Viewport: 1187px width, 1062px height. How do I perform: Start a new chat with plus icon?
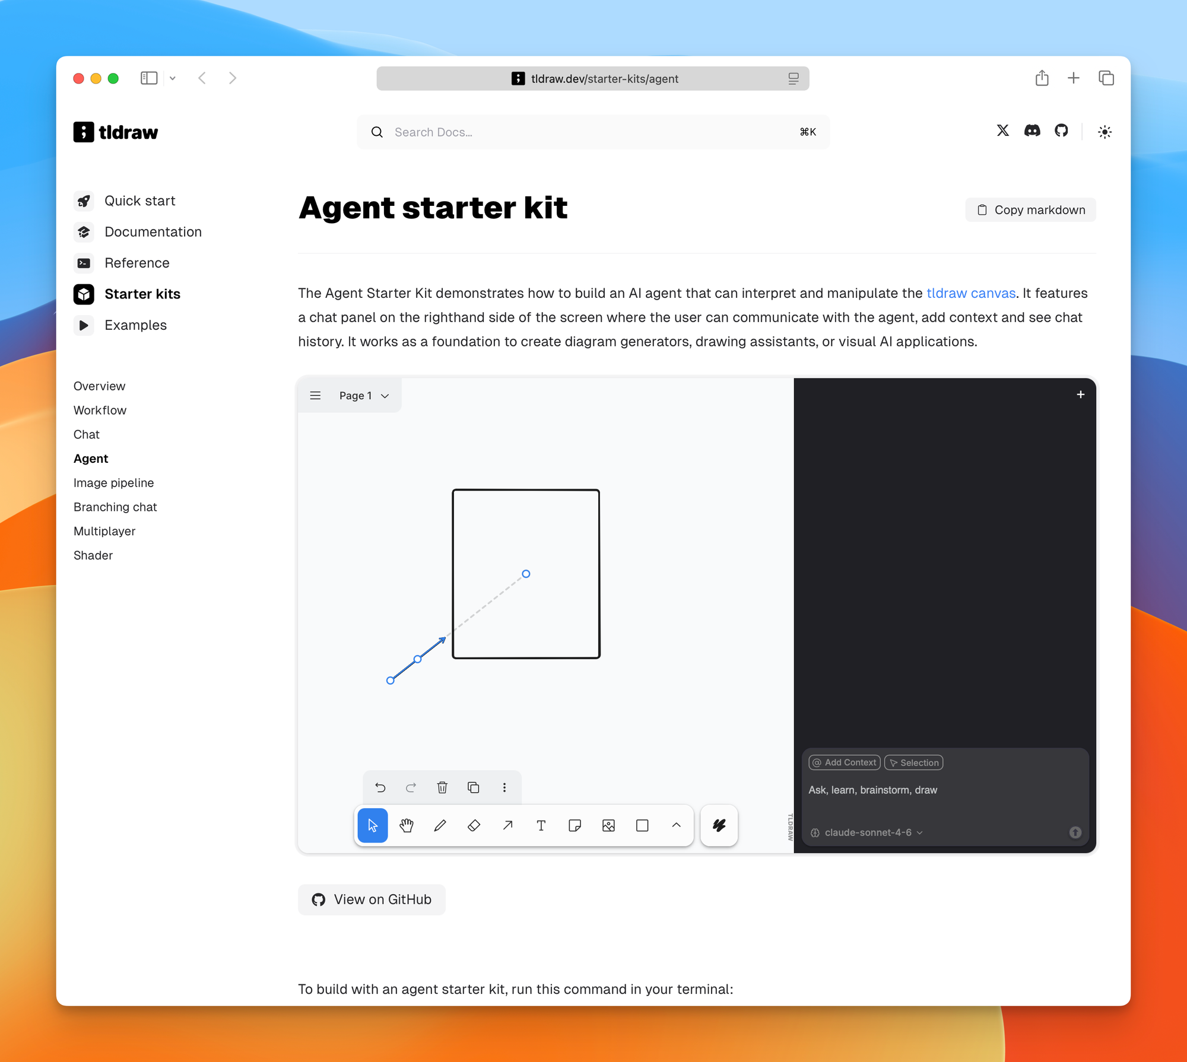(1080, 395)
